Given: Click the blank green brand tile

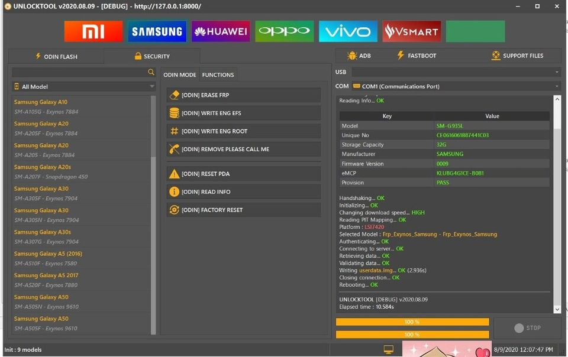Looking at the screenshot, I should click(x=475, y=31).
